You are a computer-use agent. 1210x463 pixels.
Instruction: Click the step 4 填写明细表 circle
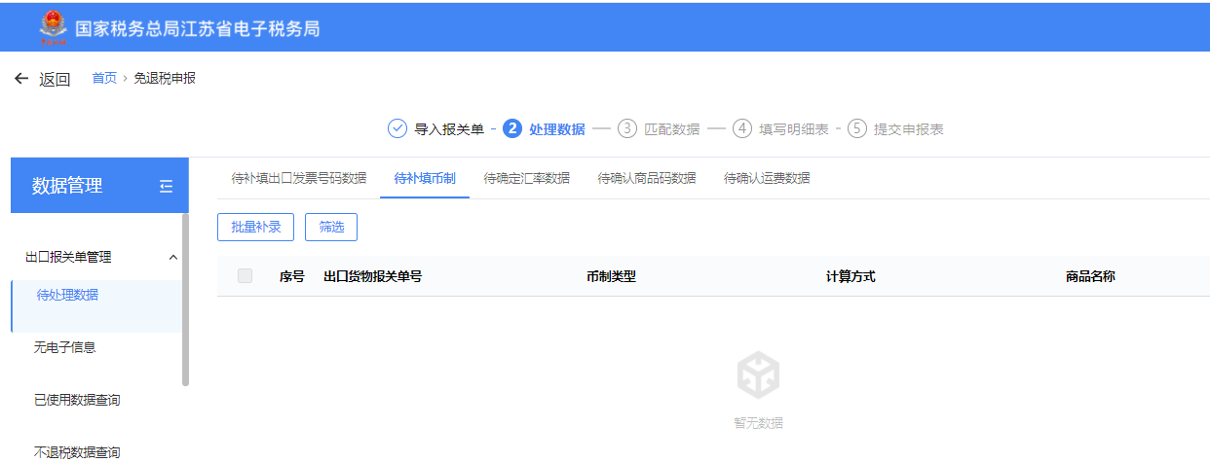pos(742,129)
